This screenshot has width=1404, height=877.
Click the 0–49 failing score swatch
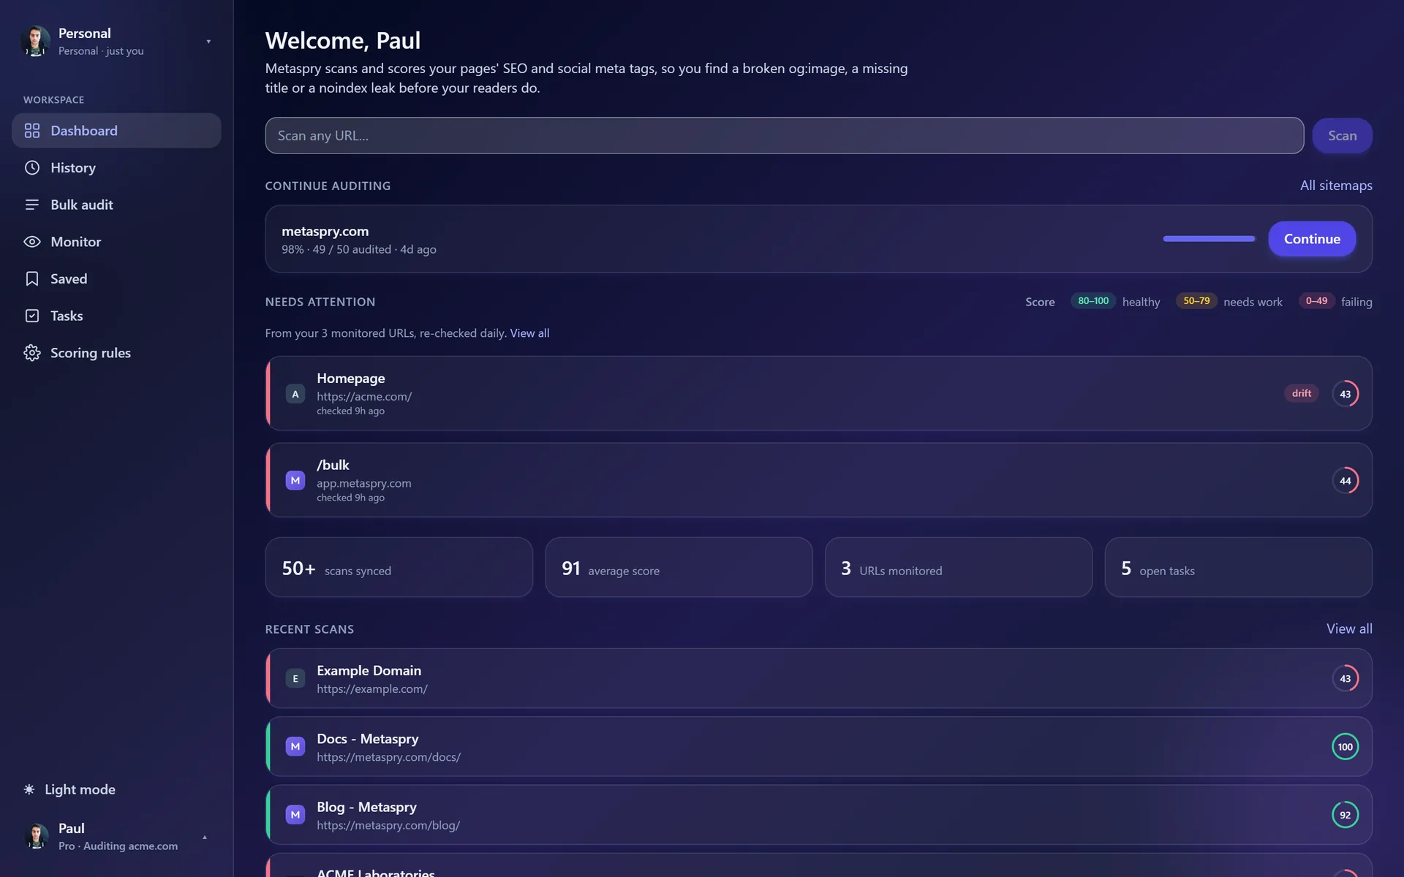point(1316,301)
